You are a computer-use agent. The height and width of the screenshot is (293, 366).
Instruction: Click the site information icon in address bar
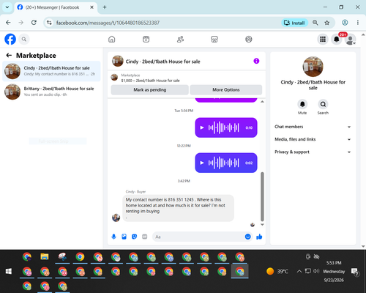(x=49, y=23)
